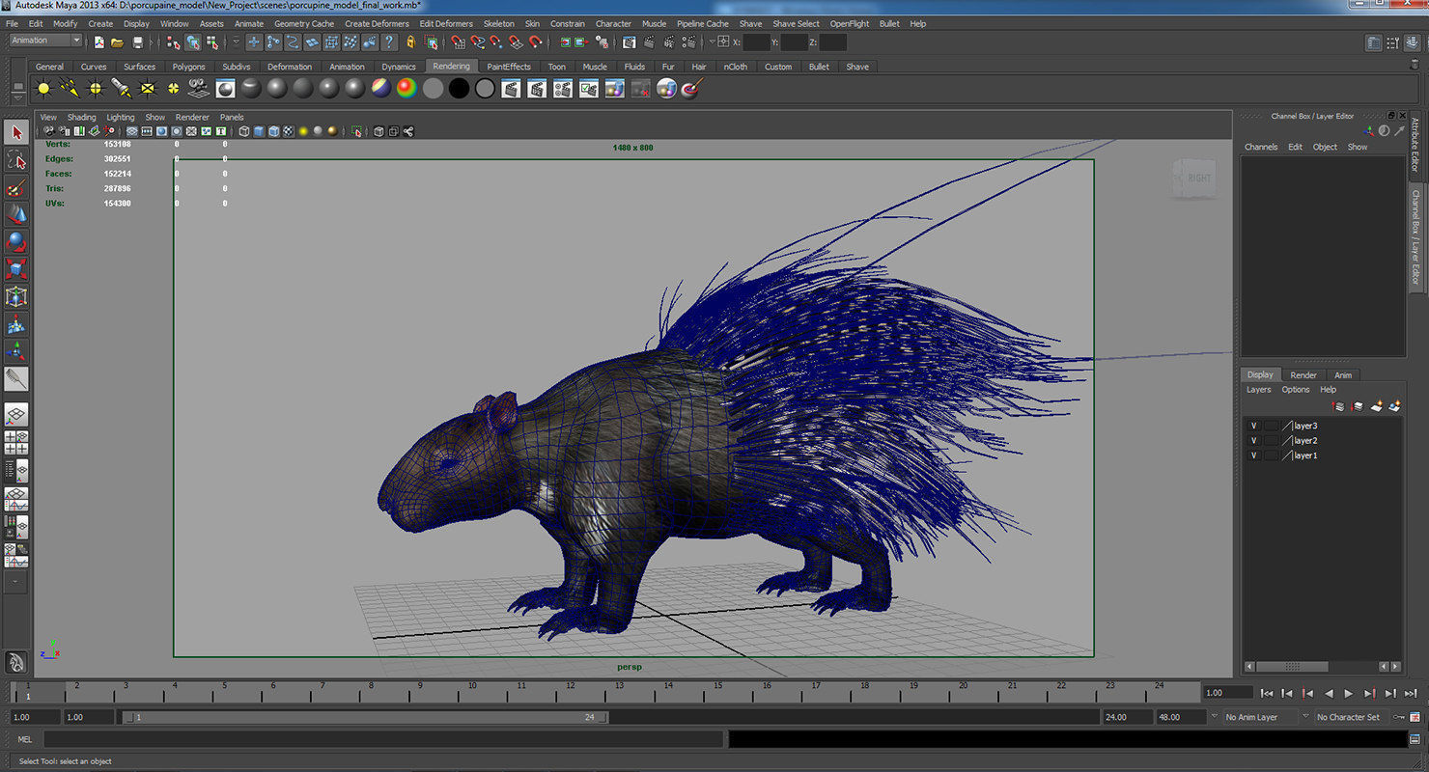Select the Soft Modification tool
Viewport: 1429px width, 772px height.
tap(16, 323)
